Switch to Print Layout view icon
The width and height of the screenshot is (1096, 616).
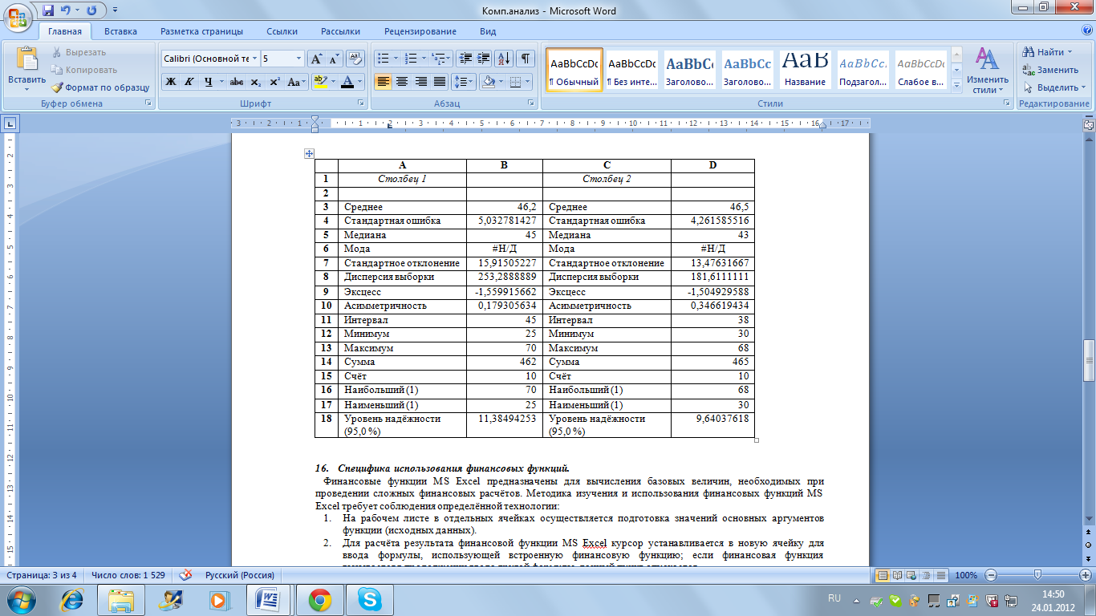[x=883, y=575]
